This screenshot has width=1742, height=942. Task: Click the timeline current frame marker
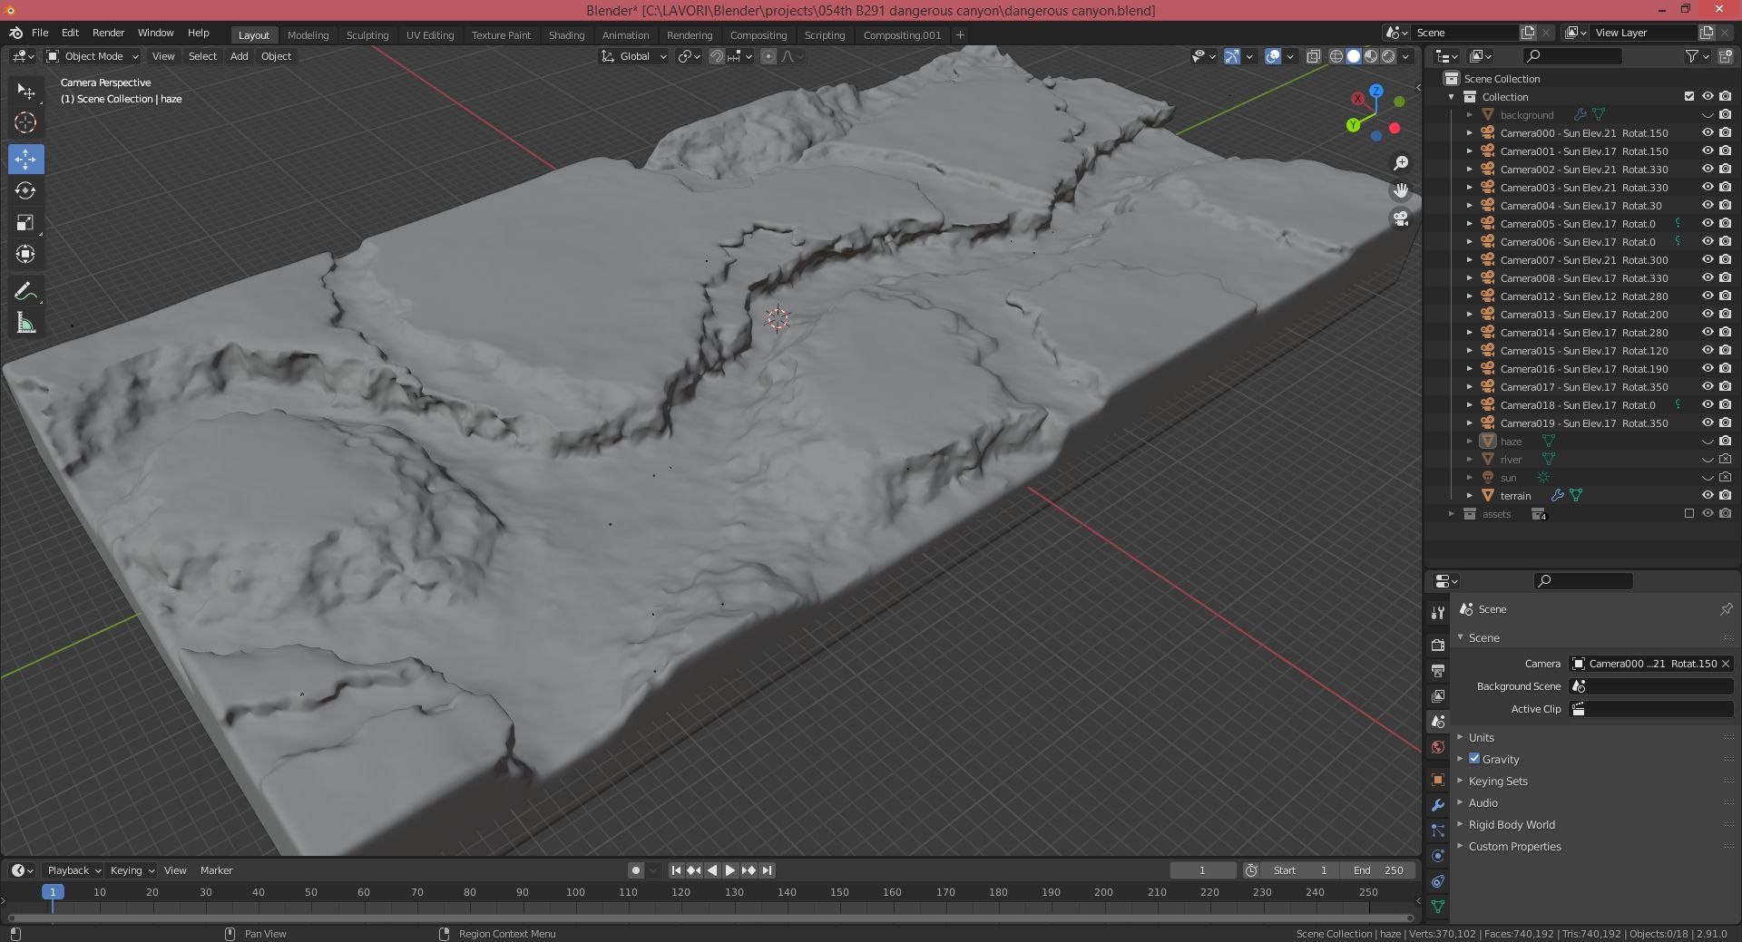tap(53, 892)
